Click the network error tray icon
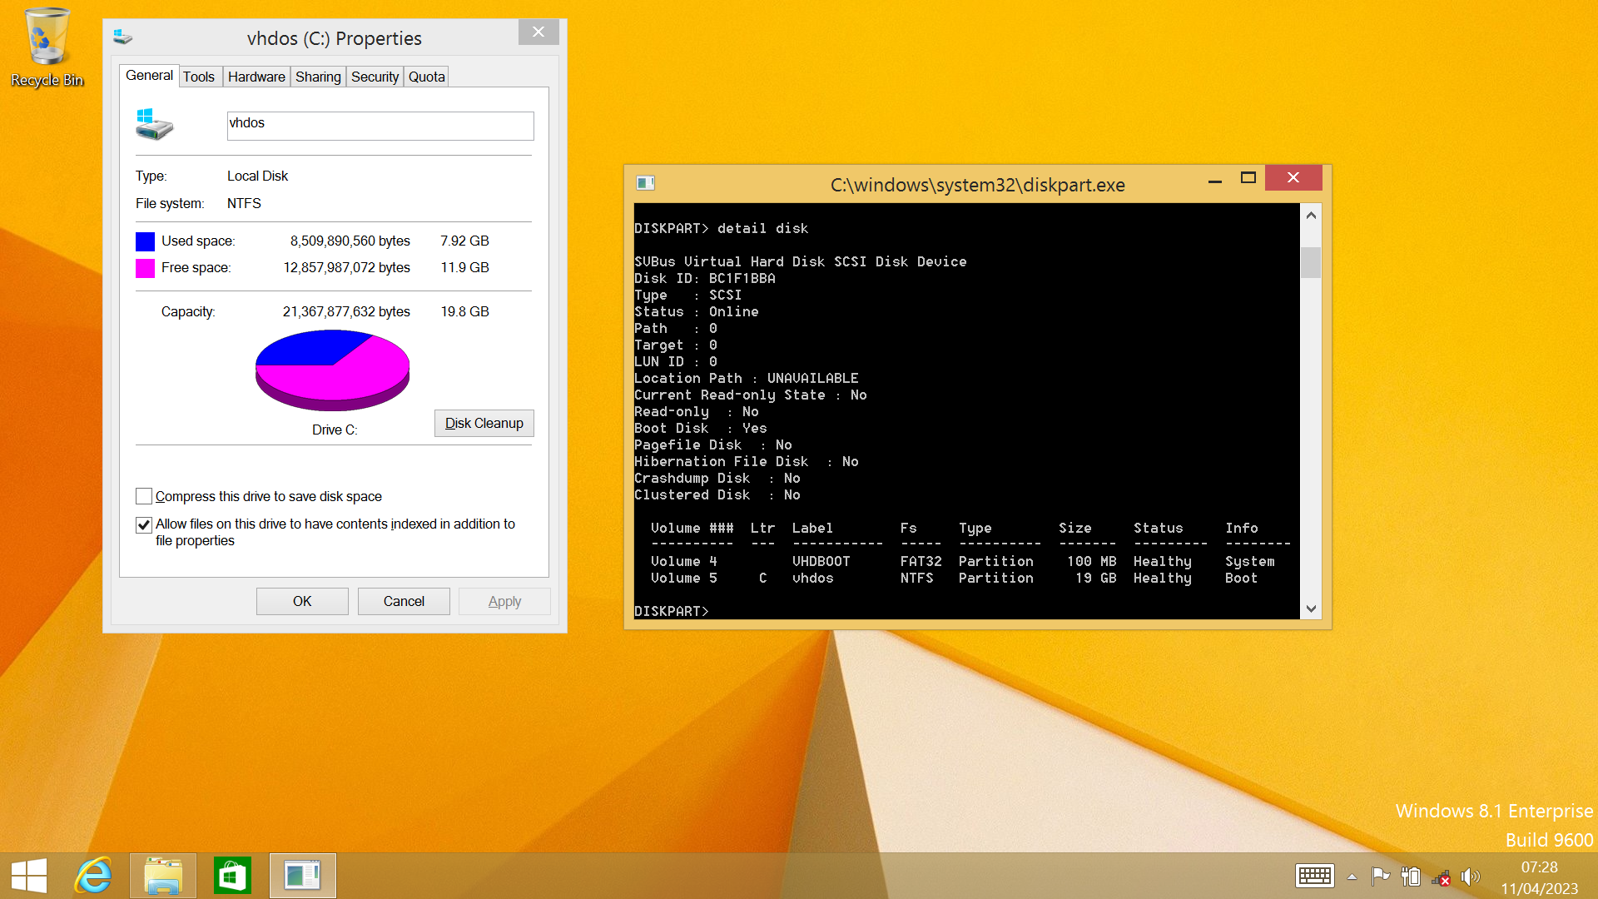Screen dimensions: 1598x899 click(1441, 877)
